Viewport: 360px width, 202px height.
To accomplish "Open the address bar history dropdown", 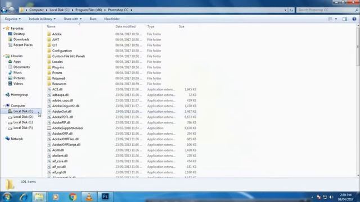I will point(285,10).
